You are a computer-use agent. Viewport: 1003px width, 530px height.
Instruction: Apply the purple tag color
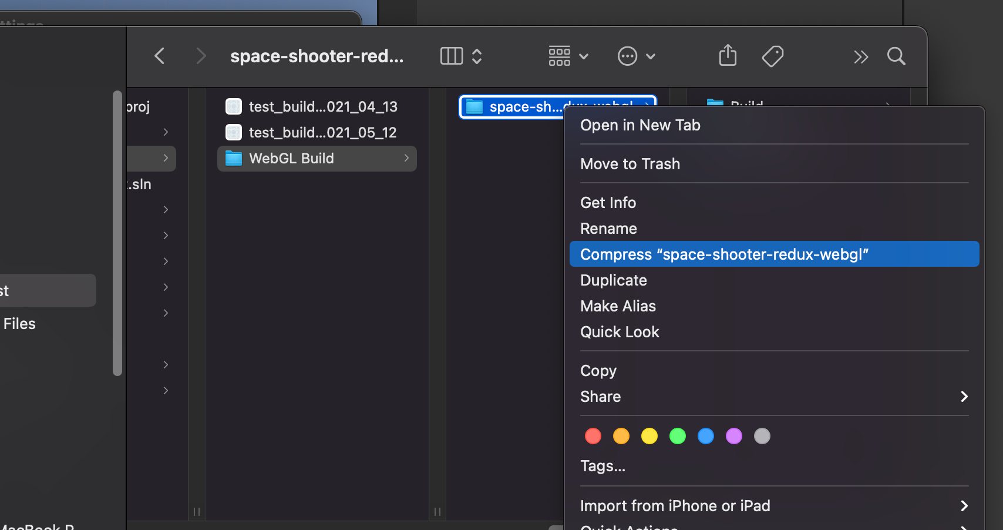click(x=734, y=436)
